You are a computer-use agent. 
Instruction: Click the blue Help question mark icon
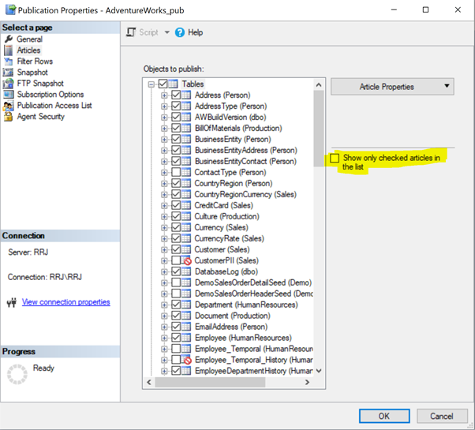tap(180, 32)
